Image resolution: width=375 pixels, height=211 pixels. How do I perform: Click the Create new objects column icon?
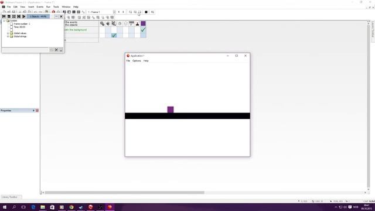(125, 23)
